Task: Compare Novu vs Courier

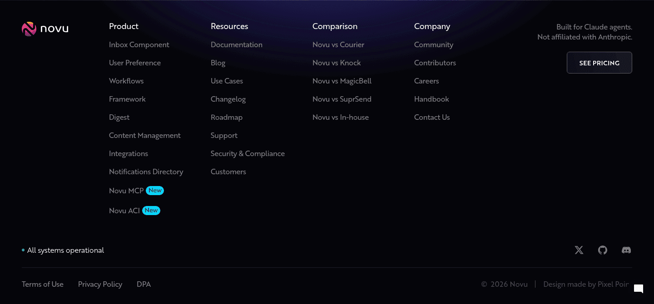Action: coord(338,44)
